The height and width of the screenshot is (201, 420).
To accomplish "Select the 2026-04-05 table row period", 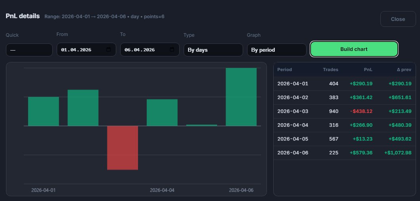I will click(293, 139).
